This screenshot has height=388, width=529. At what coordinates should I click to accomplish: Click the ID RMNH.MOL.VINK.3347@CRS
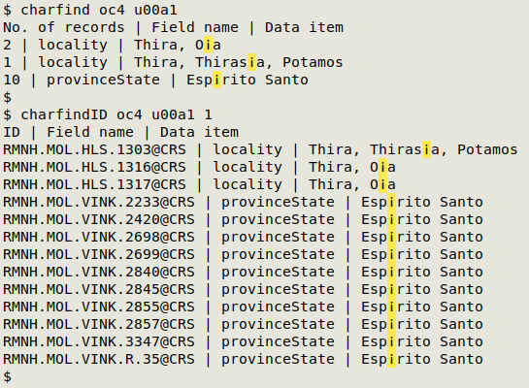99,341
